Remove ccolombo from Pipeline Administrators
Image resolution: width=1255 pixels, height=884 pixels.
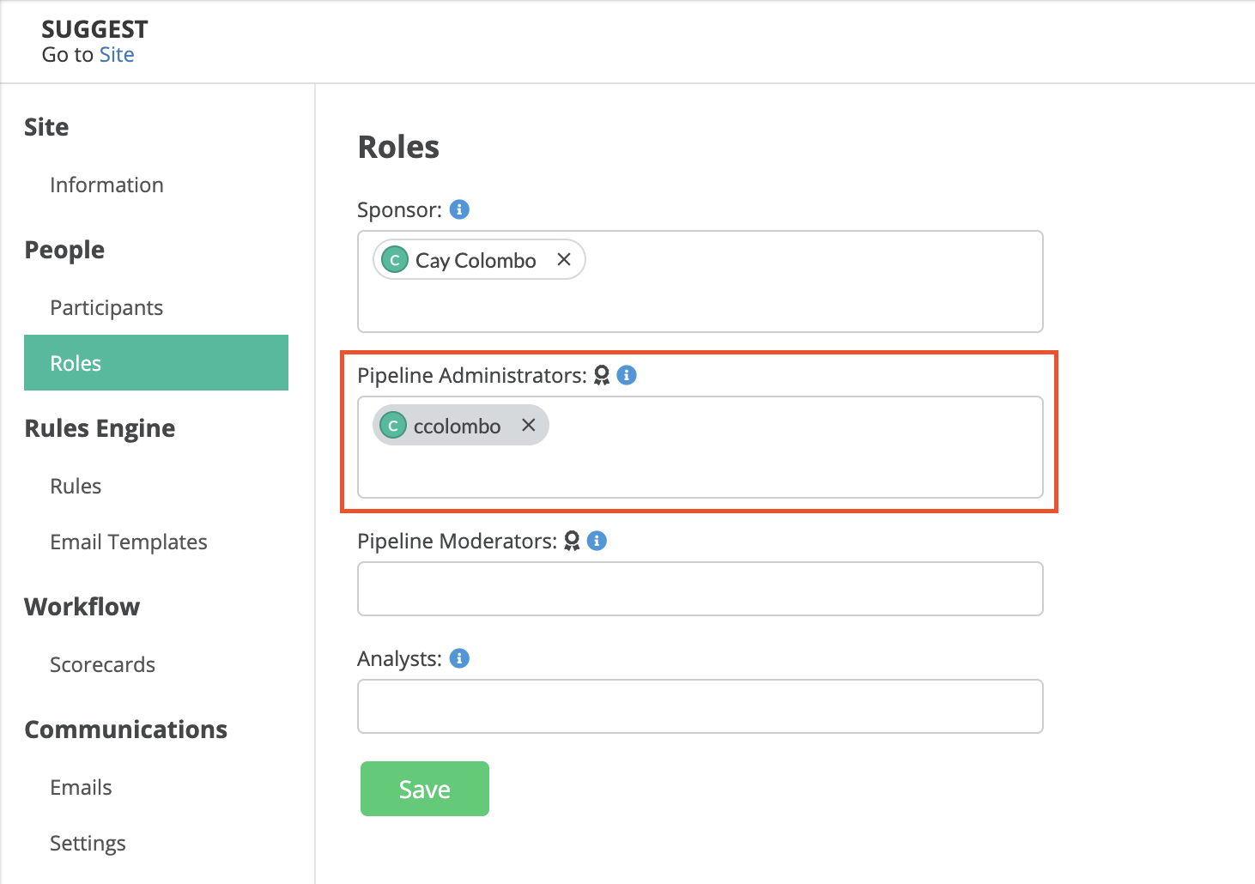coord(529,425)
